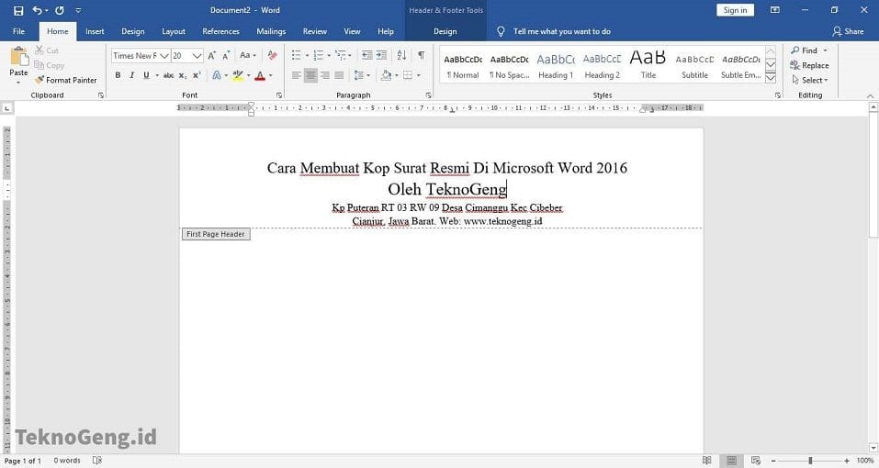This screenshot has height=468, width=879.
Task: Open the font size dropdown
Action: [197, 55]
